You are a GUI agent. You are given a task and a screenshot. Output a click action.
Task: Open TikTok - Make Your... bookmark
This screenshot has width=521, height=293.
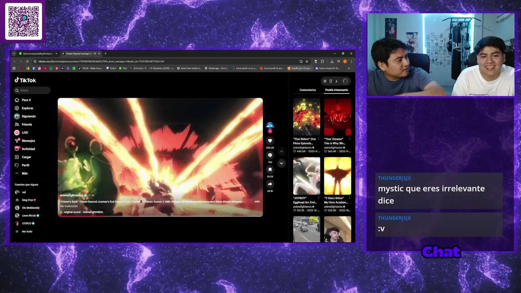coord(91,68)
